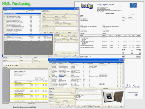This screenshot has height=109, width=145.
Task: Click the Print button in Purchase Order
Action: pyautogui.click(x=57, y=32)
